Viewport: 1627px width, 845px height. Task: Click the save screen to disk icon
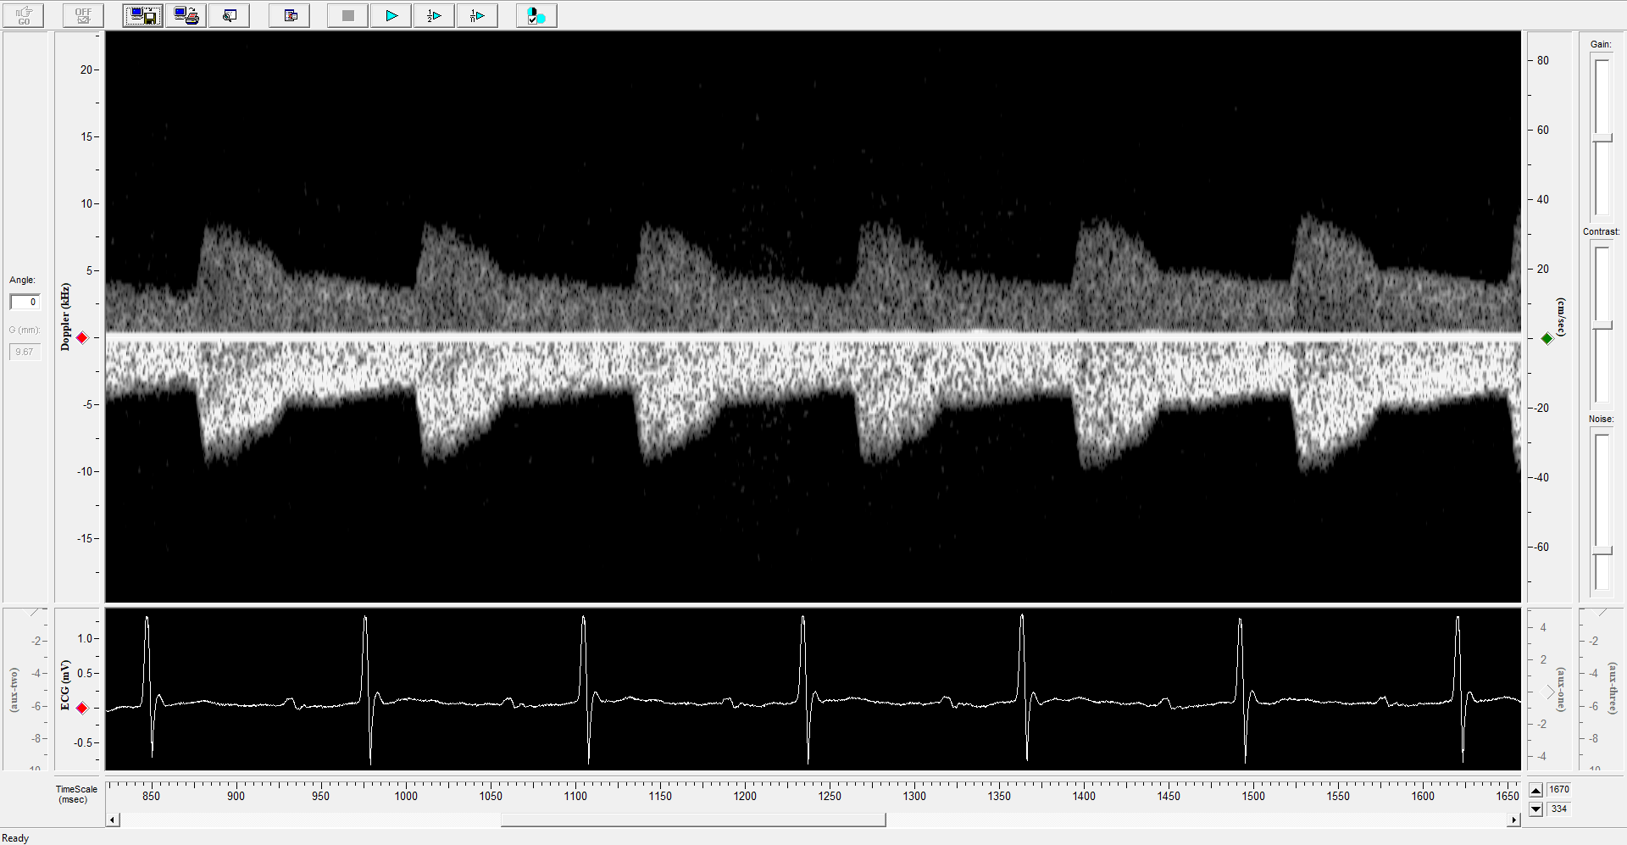[x=142, y=15]
